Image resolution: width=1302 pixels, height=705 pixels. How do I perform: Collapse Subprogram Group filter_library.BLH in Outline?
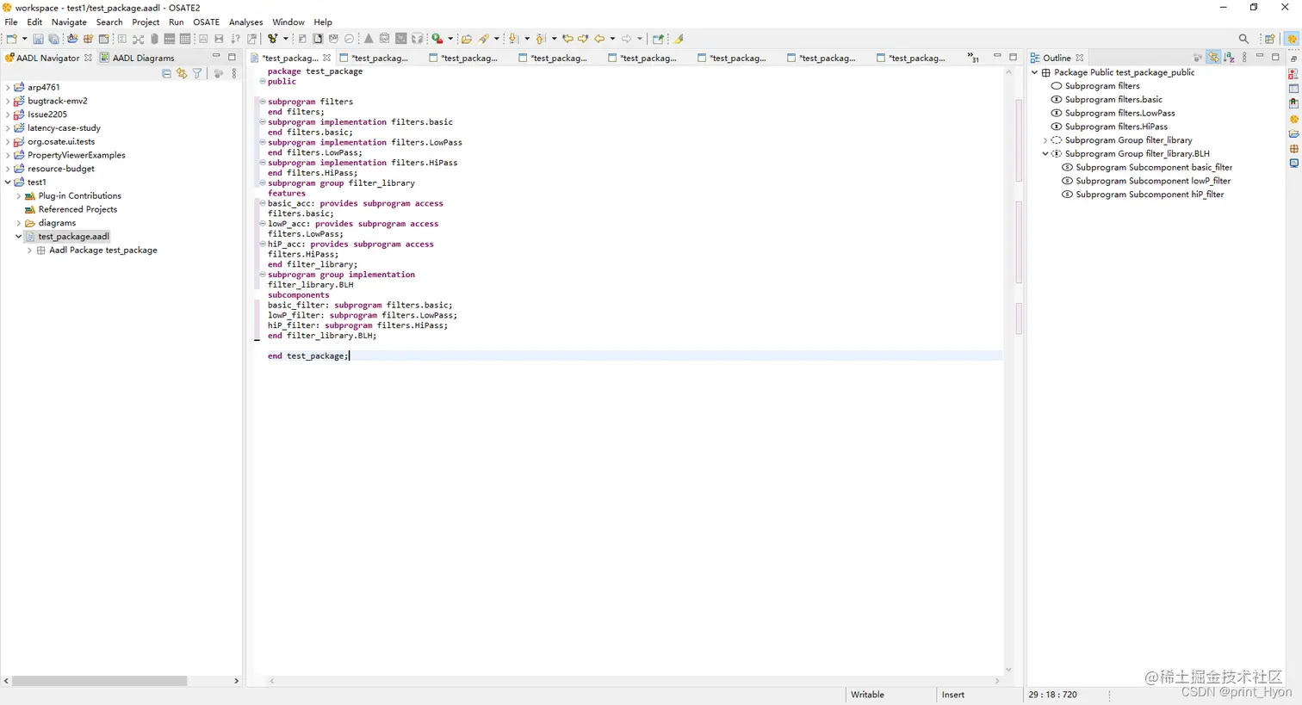pos(1045,154)
